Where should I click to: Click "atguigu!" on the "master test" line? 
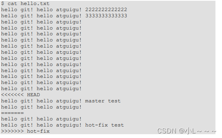(69, 101)
